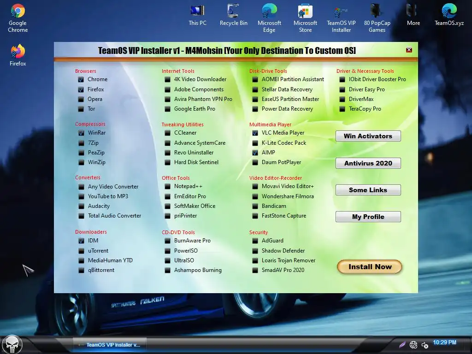Tick the Daum PotPlayer checkbox
The width and height of the screenshot is (472, 354).
click(x=255, y=162)
